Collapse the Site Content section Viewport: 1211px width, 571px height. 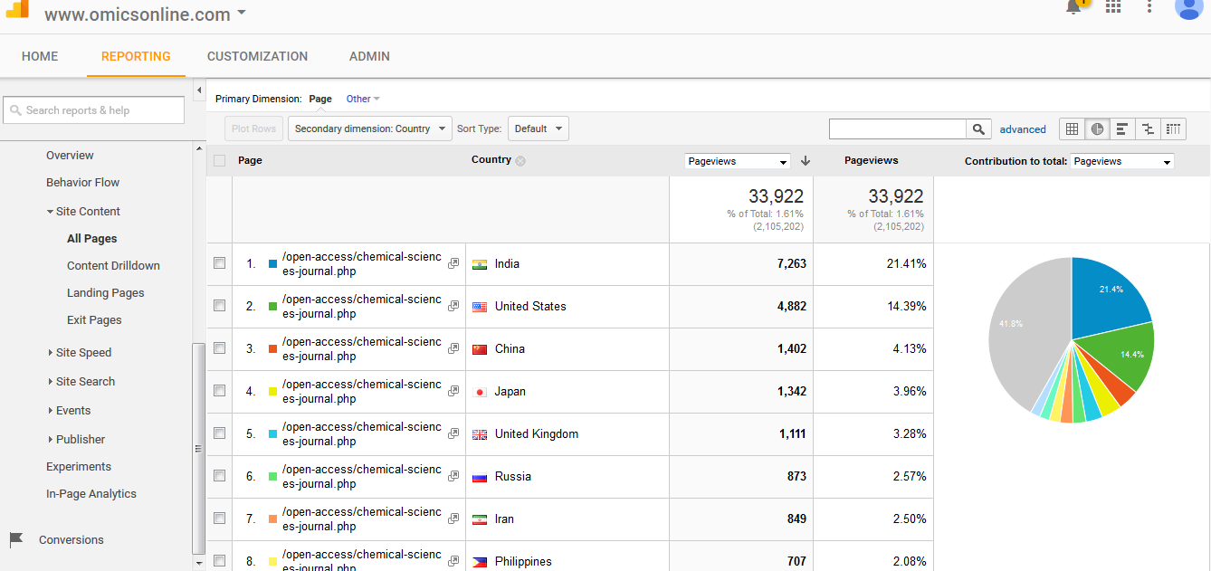click(x=83, y=212)
